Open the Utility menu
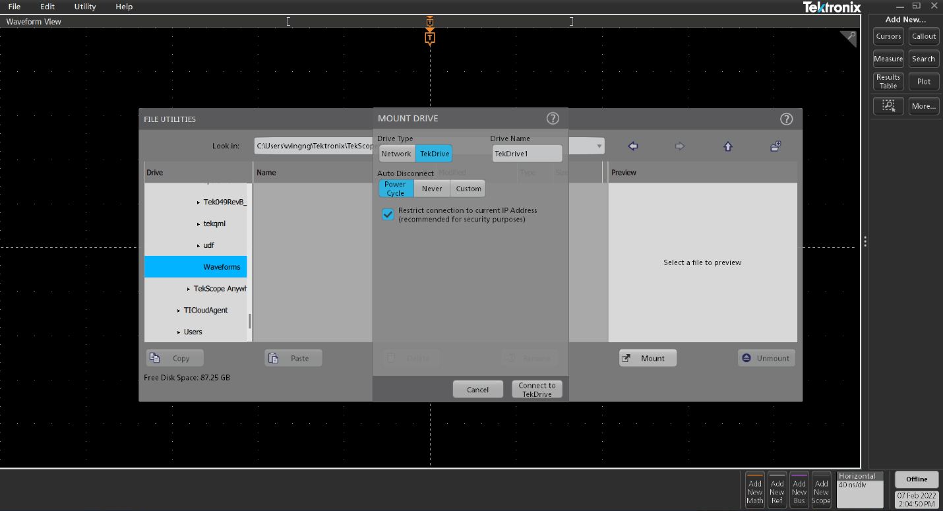Image resolution: width=943 pixels, height=511 pixels. click(85, 7)
